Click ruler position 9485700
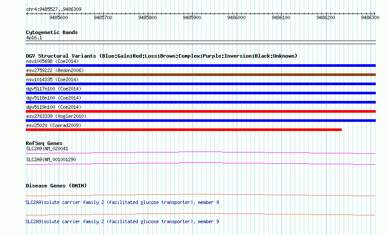 coord(103,17)
